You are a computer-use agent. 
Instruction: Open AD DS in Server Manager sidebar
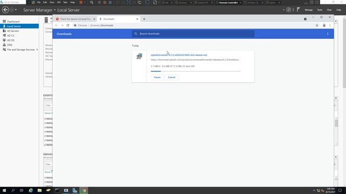point(11,40)
